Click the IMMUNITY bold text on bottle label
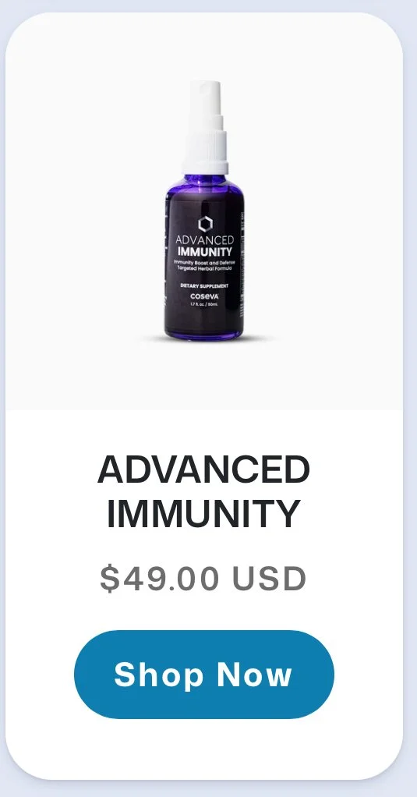The width and height of the screenshot is (417, 797). coord(205,252)
